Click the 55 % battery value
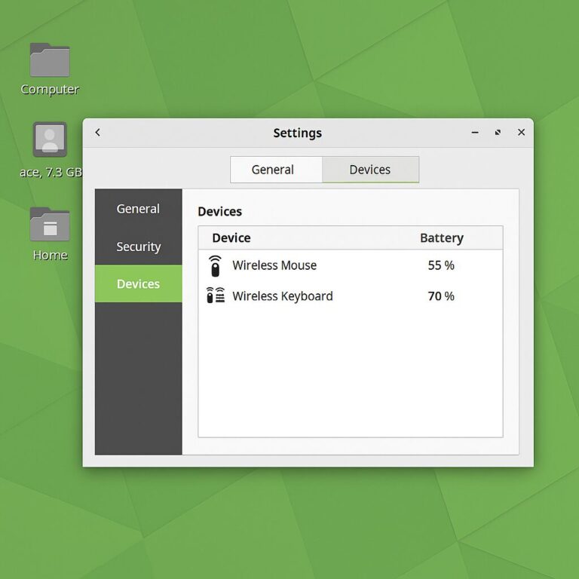 [x=441, y=265]
